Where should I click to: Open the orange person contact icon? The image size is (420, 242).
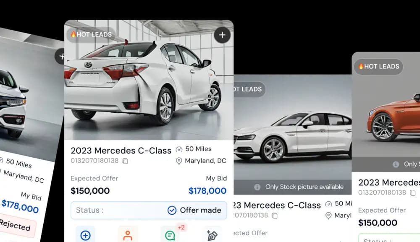coord(128,235)
